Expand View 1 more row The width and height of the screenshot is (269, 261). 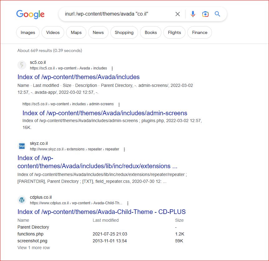pyautogui.click(x=34, y=248)
